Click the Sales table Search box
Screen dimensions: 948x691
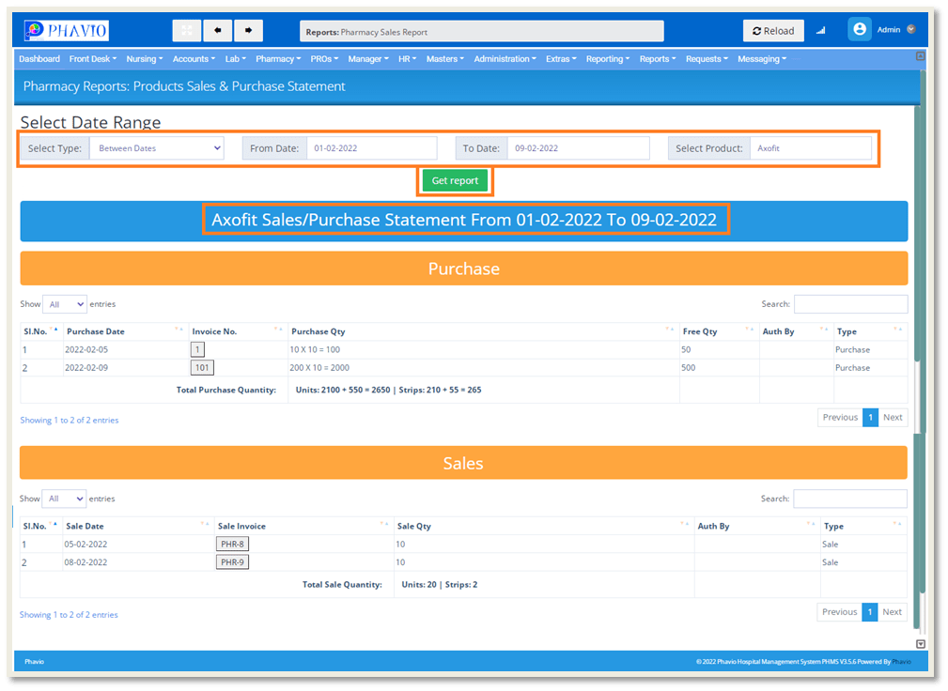850,499
